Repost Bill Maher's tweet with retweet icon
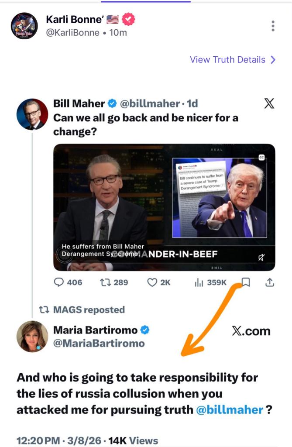Screen dimensions: 292x447 click(x=105, y=282)
